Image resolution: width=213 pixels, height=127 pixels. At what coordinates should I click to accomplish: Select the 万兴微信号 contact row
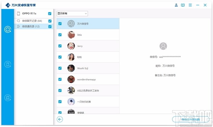click(88, 24)
